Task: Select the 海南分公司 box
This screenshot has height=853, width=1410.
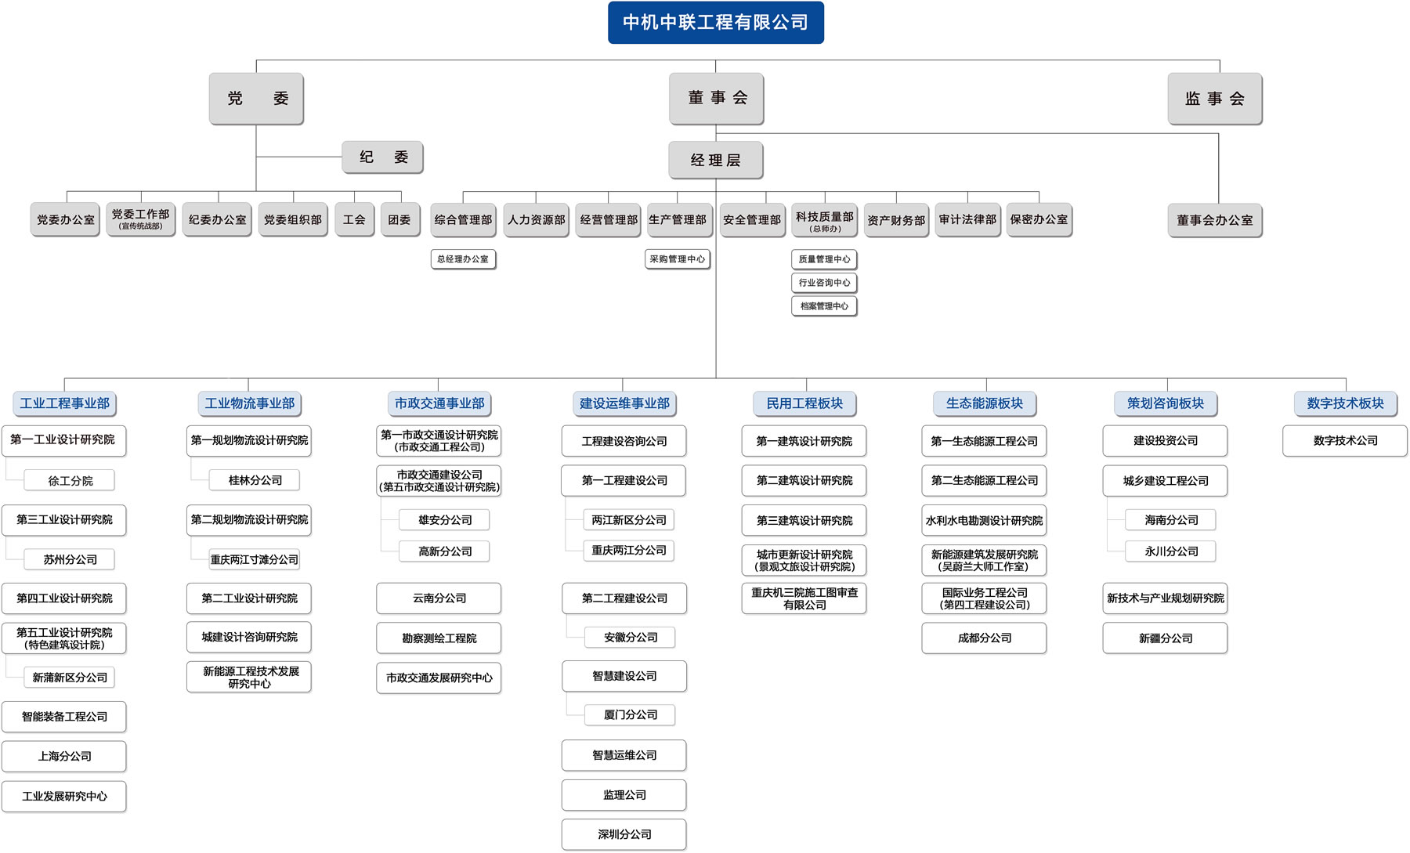Action: pos(1171,520)
